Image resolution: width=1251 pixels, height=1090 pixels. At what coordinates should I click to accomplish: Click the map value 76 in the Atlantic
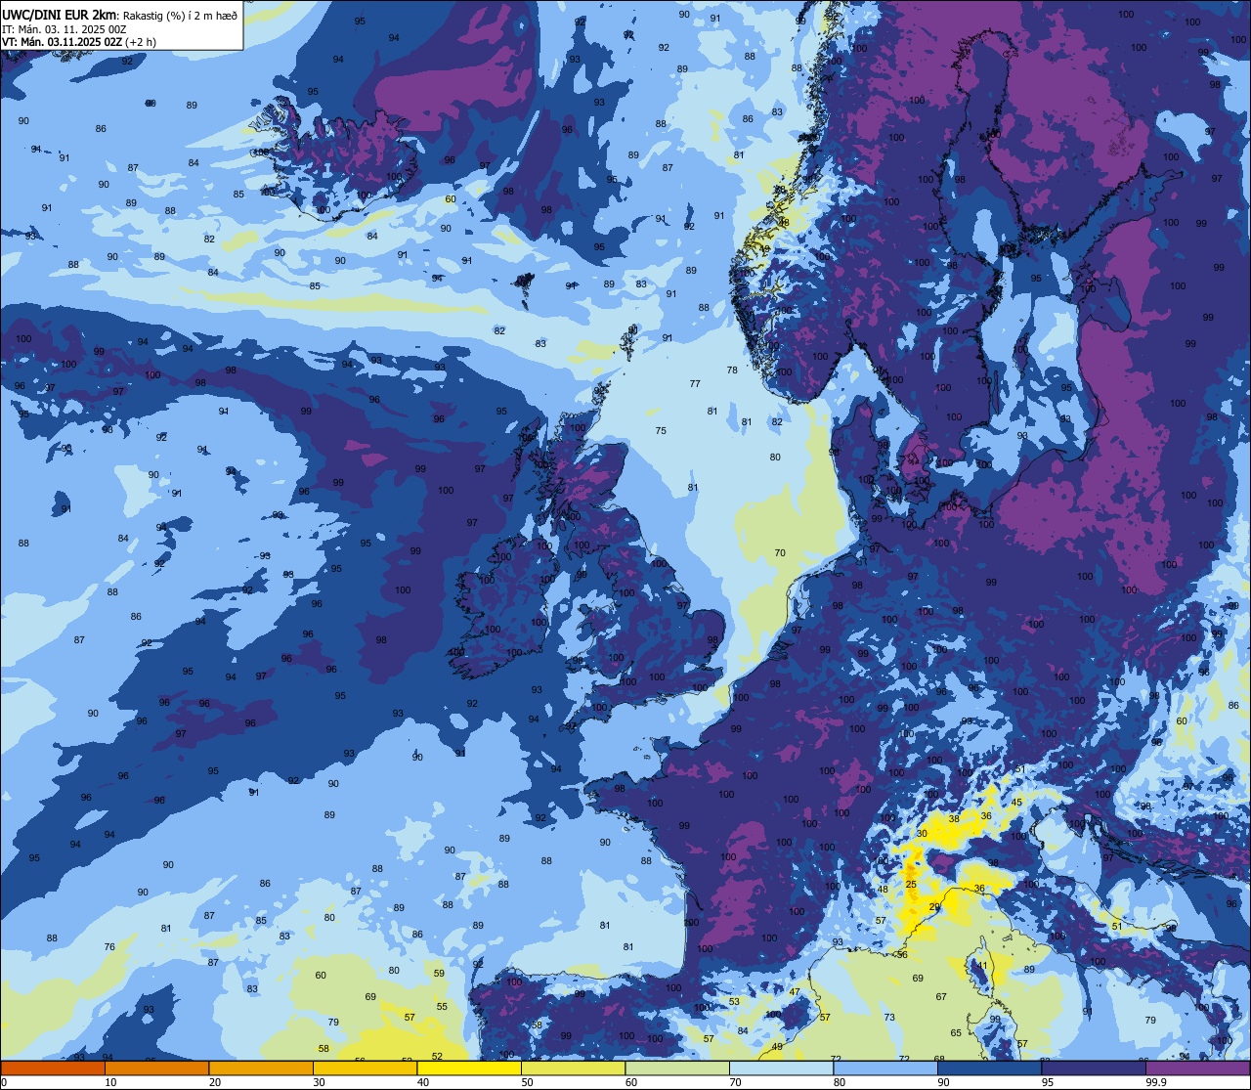point(109,946)
